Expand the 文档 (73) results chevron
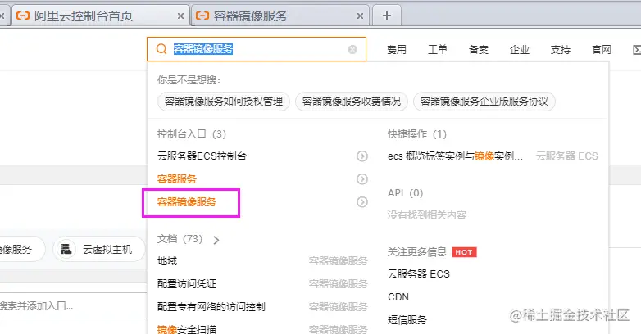The image size is (641, 334). coord(216,240)
